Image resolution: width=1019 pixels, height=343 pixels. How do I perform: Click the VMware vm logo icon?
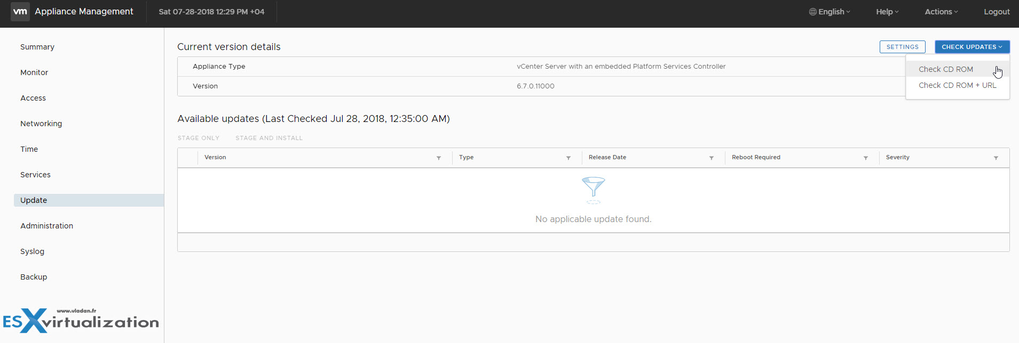tap(20, 12)
